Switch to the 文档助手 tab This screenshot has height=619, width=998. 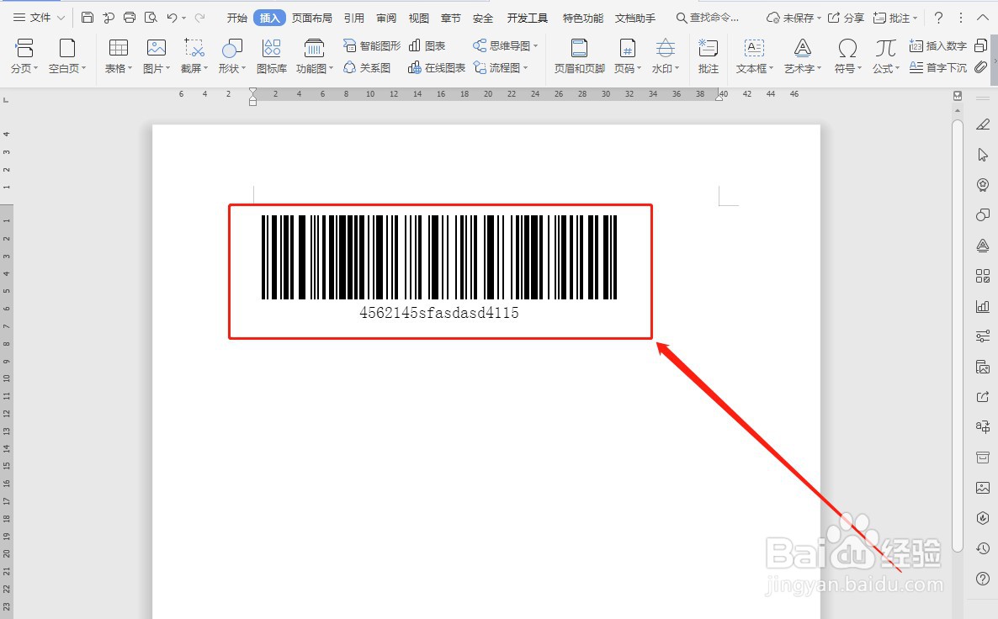tap(635, 18)
